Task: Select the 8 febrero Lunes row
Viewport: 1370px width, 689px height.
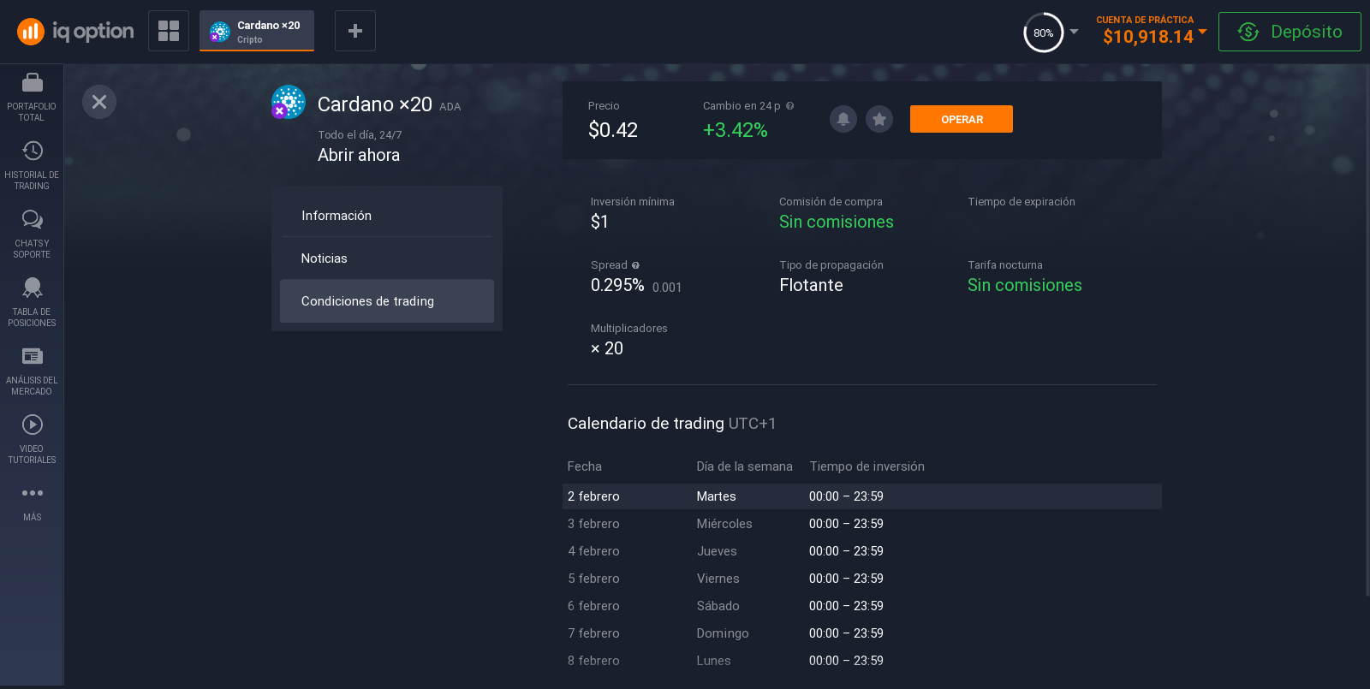Action: [862, 661]
